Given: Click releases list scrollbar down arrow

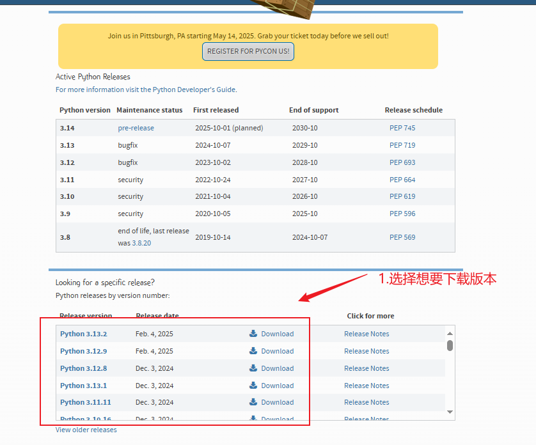Looking at the screenshot, I should pos(450,412).
